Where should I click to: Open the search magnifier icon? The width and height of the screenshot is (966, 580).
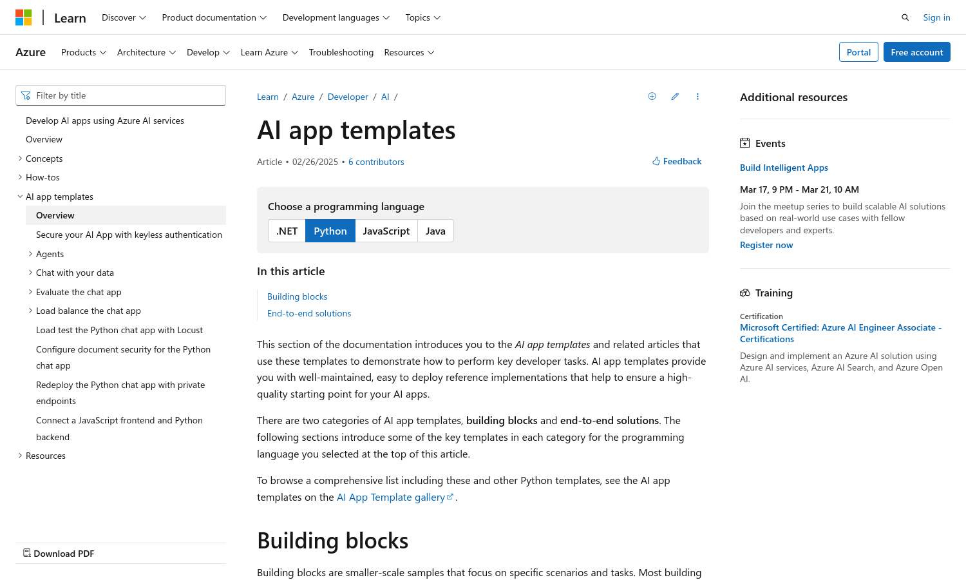(905, 17)
